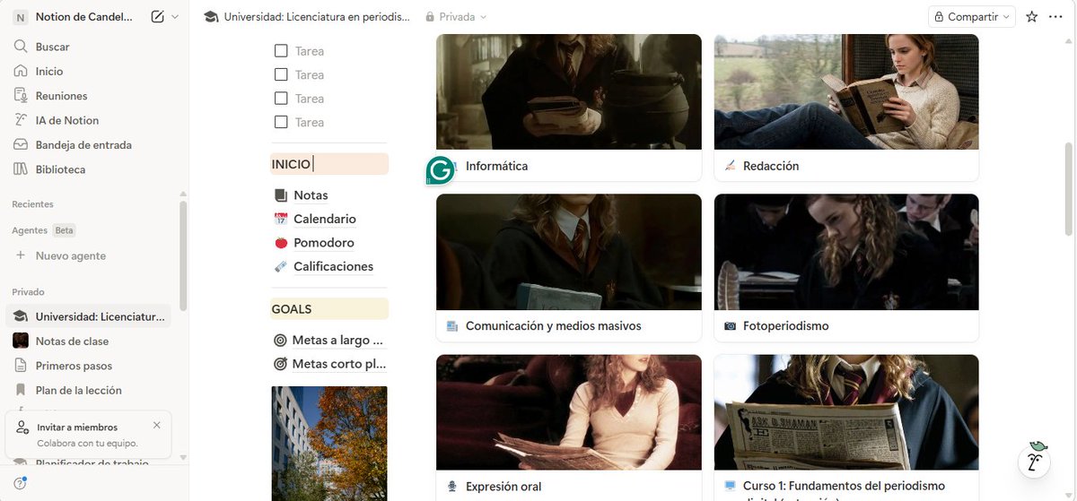
Task: Click the Recientes section label
Action: coord(33,204)
